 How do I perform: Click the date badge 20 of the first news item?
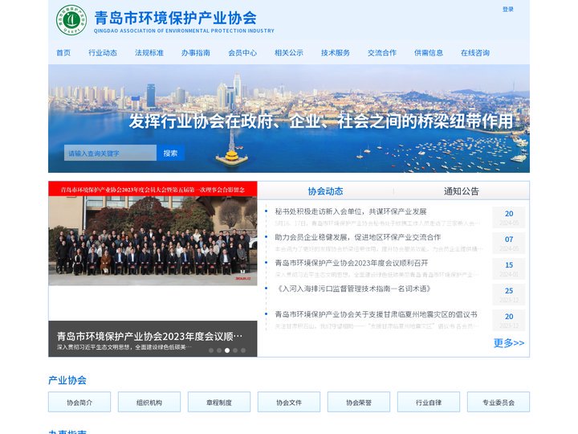point(509,217)
